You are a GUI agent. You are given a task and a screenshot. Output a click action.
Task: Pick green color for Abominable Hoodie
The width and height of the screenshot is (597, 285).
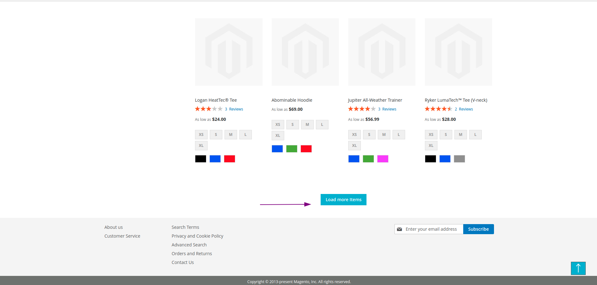[x=292, y=149]
